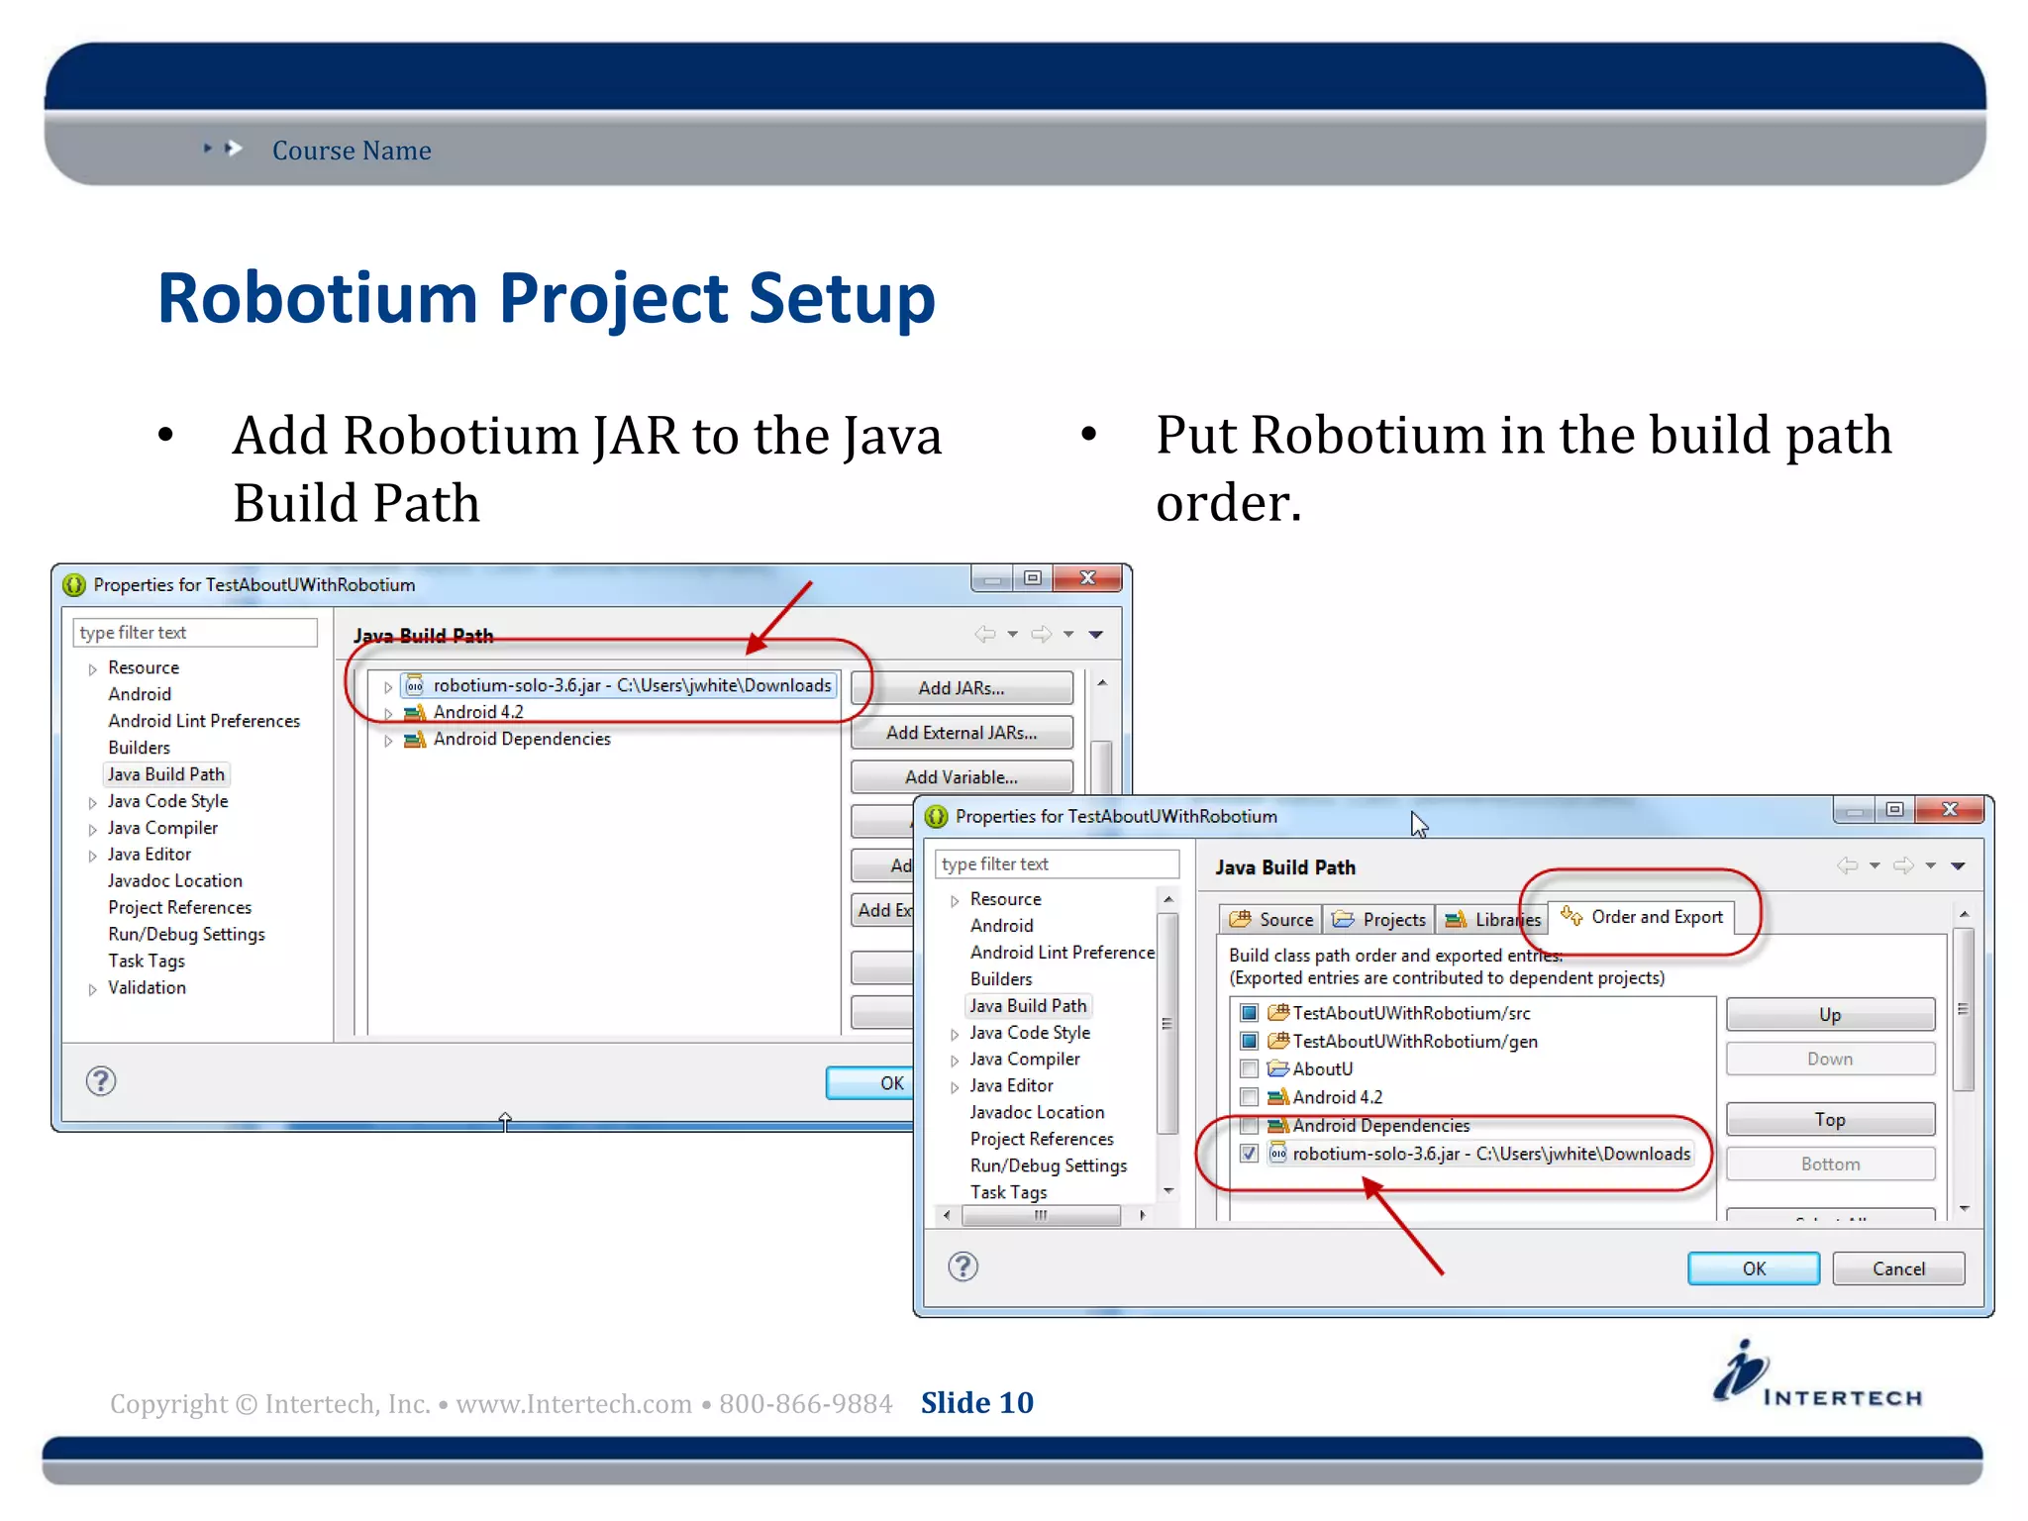Expand Java Compiler in back window tree
Viewport: 2028px width, 1521px height.
click(x=92, y=830)
